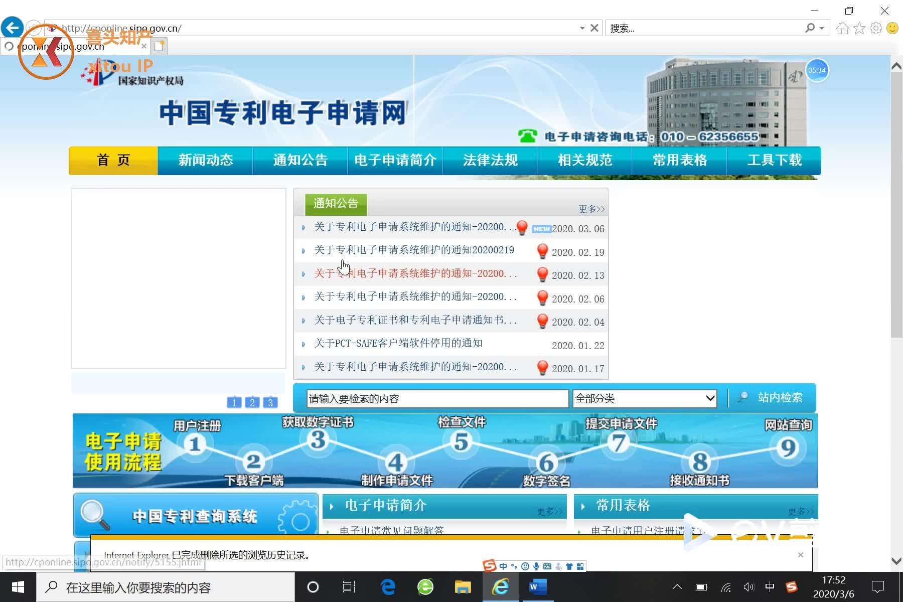This screenshot has width=903, height=602.
Task: Open File Explorer from the taskbar
Action: click(x=463, y=587)
